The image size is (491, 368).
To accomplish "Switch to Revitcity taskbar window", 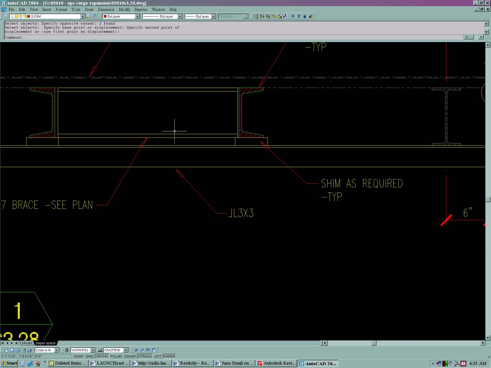I will pyautogui.click(x=192, y=363).
